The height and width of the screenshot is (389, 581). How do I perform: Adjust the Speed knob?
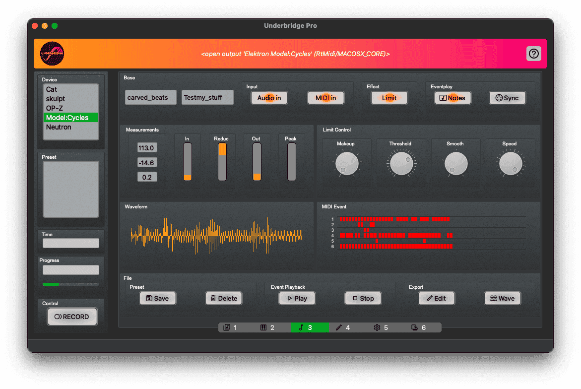pyautogui.click(x=511, y=163)
